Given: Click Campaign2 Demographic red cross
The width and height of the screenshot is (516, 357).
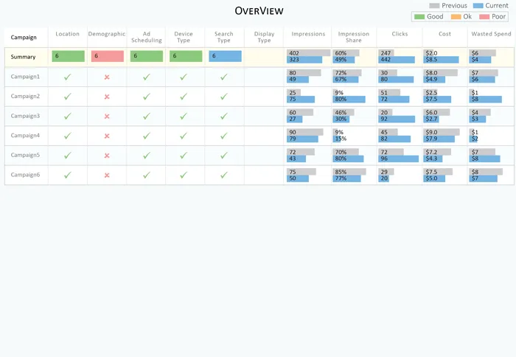Looking at the screenshot, I should pyautogui.click(x=107, y=97).
